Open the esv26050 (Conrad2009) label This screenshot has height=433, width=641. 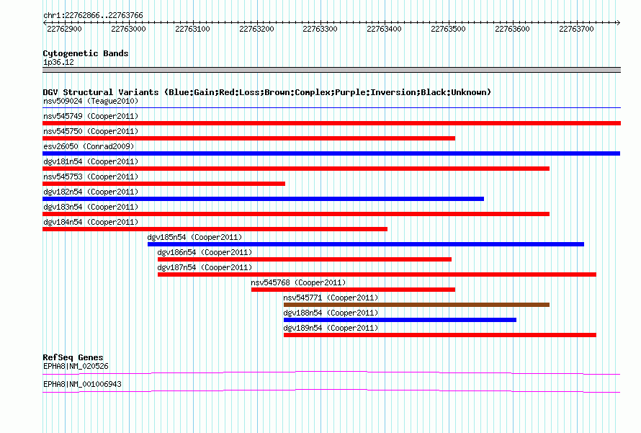click(x=89, y=146)
